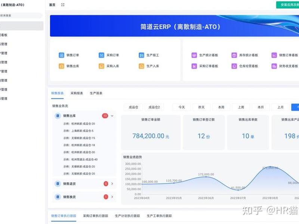
Task: Open row 示例: 上海帆软-成品仓-5
Action: (78, 131)
